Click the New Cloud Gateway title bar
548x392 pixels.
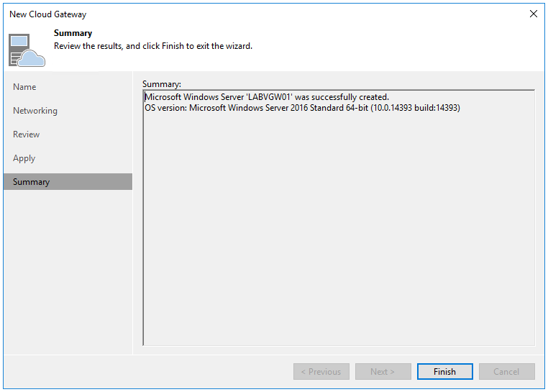[216, 14]
